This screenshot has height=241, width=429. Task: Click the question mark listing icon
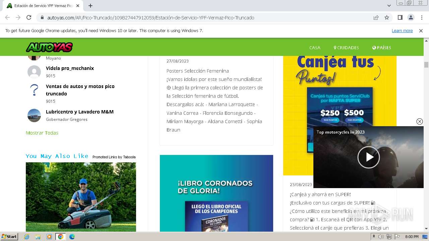(x=34, y=90)
